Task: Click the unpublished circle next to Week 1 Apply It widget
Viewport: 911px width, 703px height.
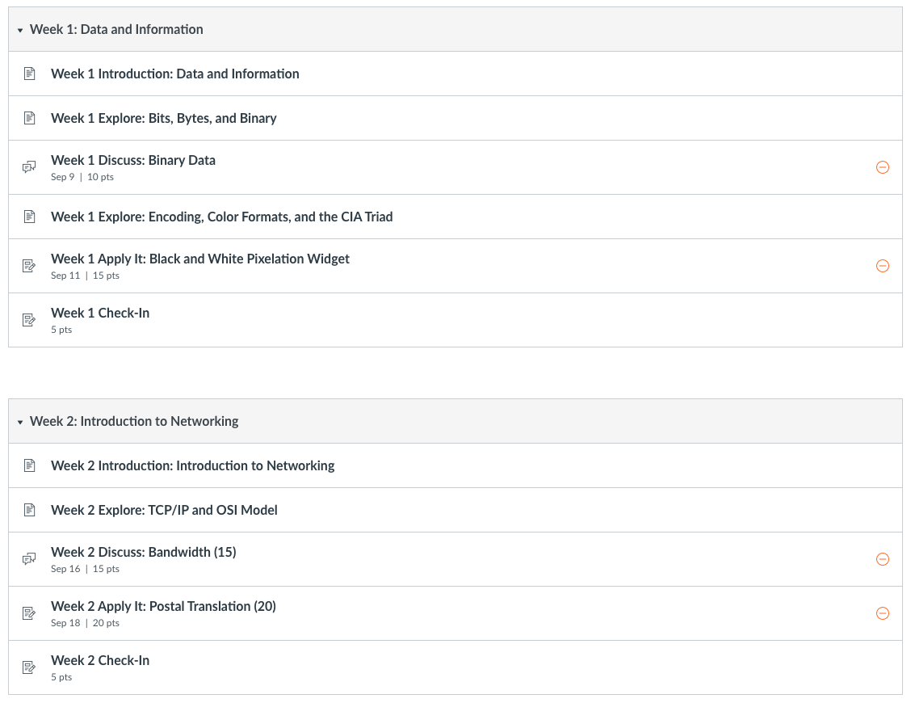Action: (883, 265)
